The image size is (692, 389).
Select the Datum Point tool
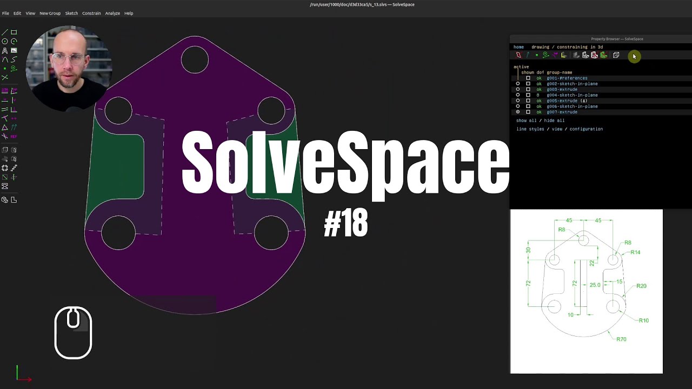coord(5,69)
